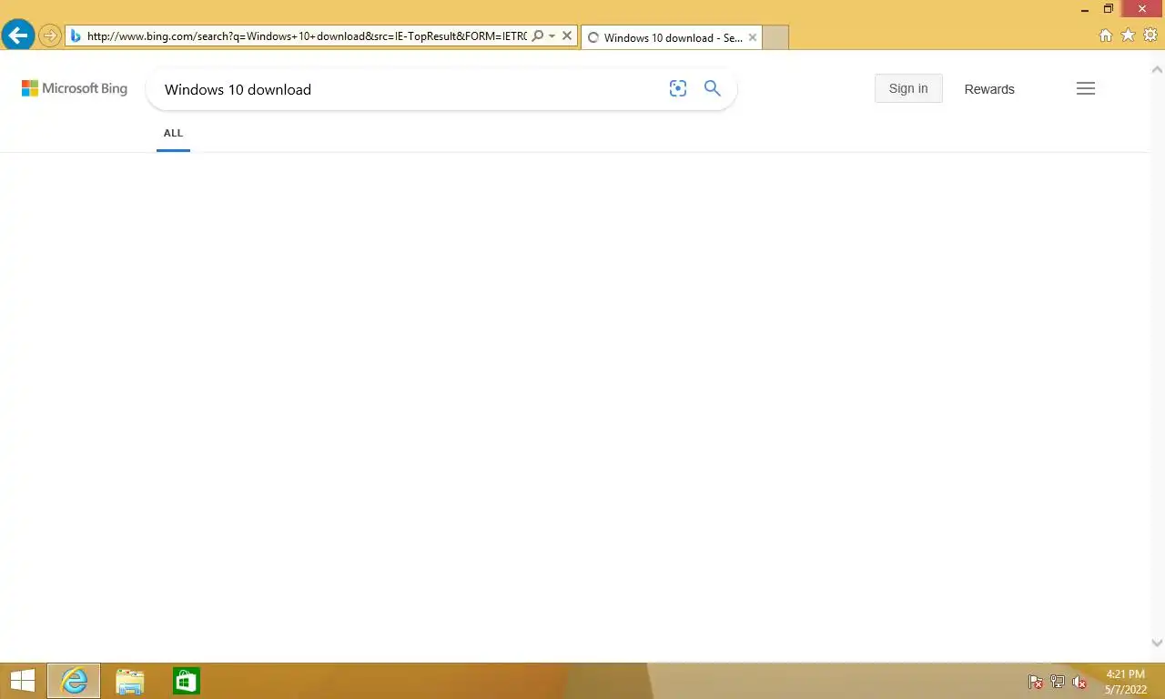Select the ALL results tab
Viewport: 1165px width, 699px height.
[173, 133]
